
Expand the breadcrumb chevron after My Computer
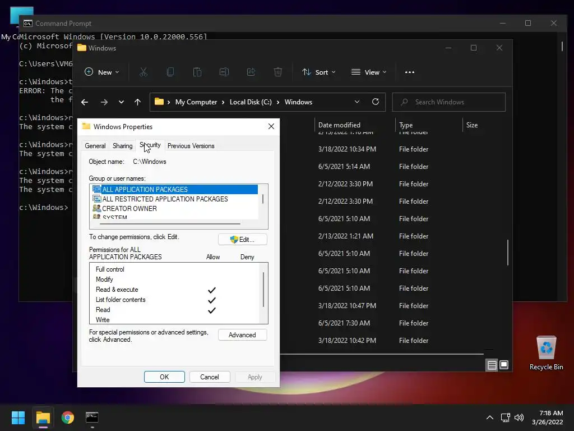(x=223, y=102)
